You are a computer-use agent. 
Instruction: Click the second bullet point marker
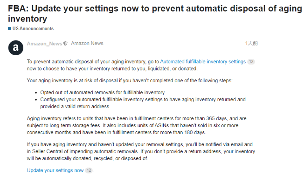36,100
